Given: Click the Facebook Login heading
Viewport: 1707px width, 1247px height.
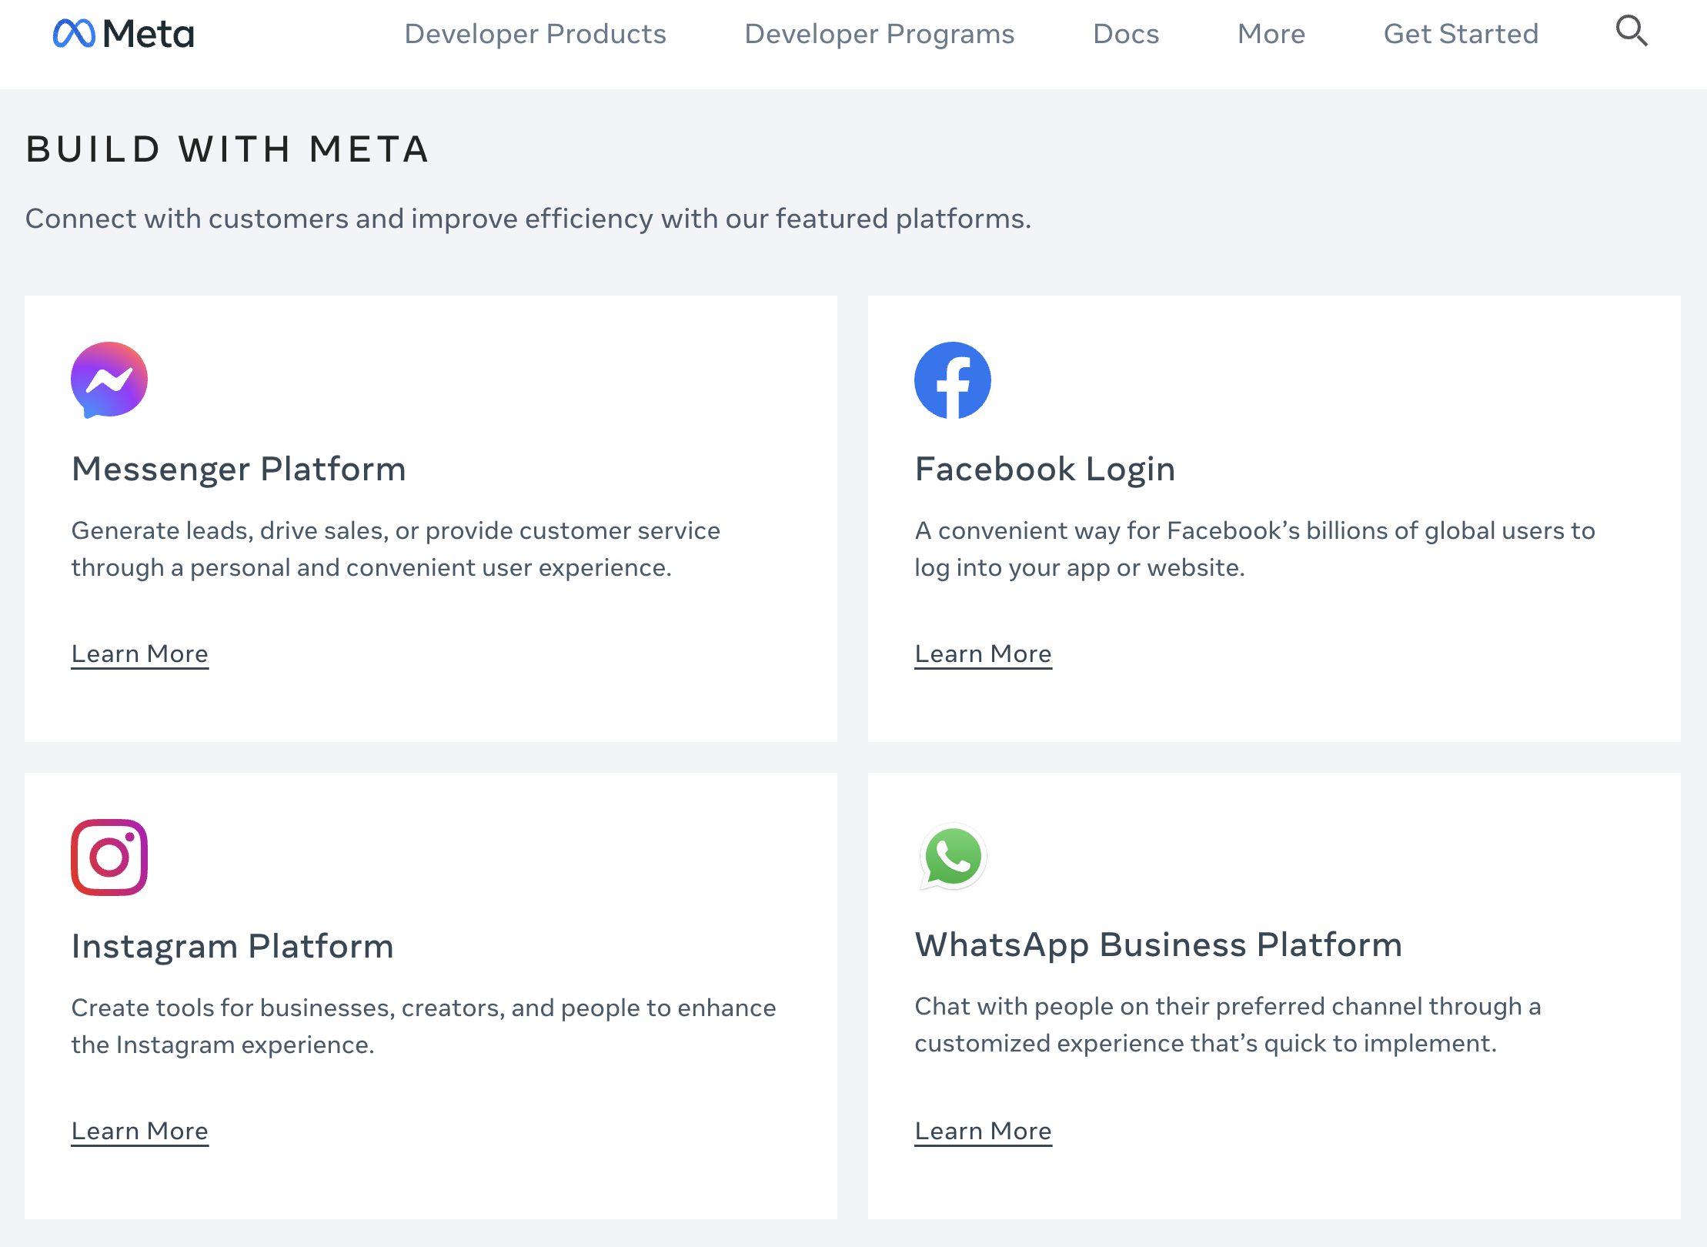Looking at the screenshot, I should [x=1045, y=470].
